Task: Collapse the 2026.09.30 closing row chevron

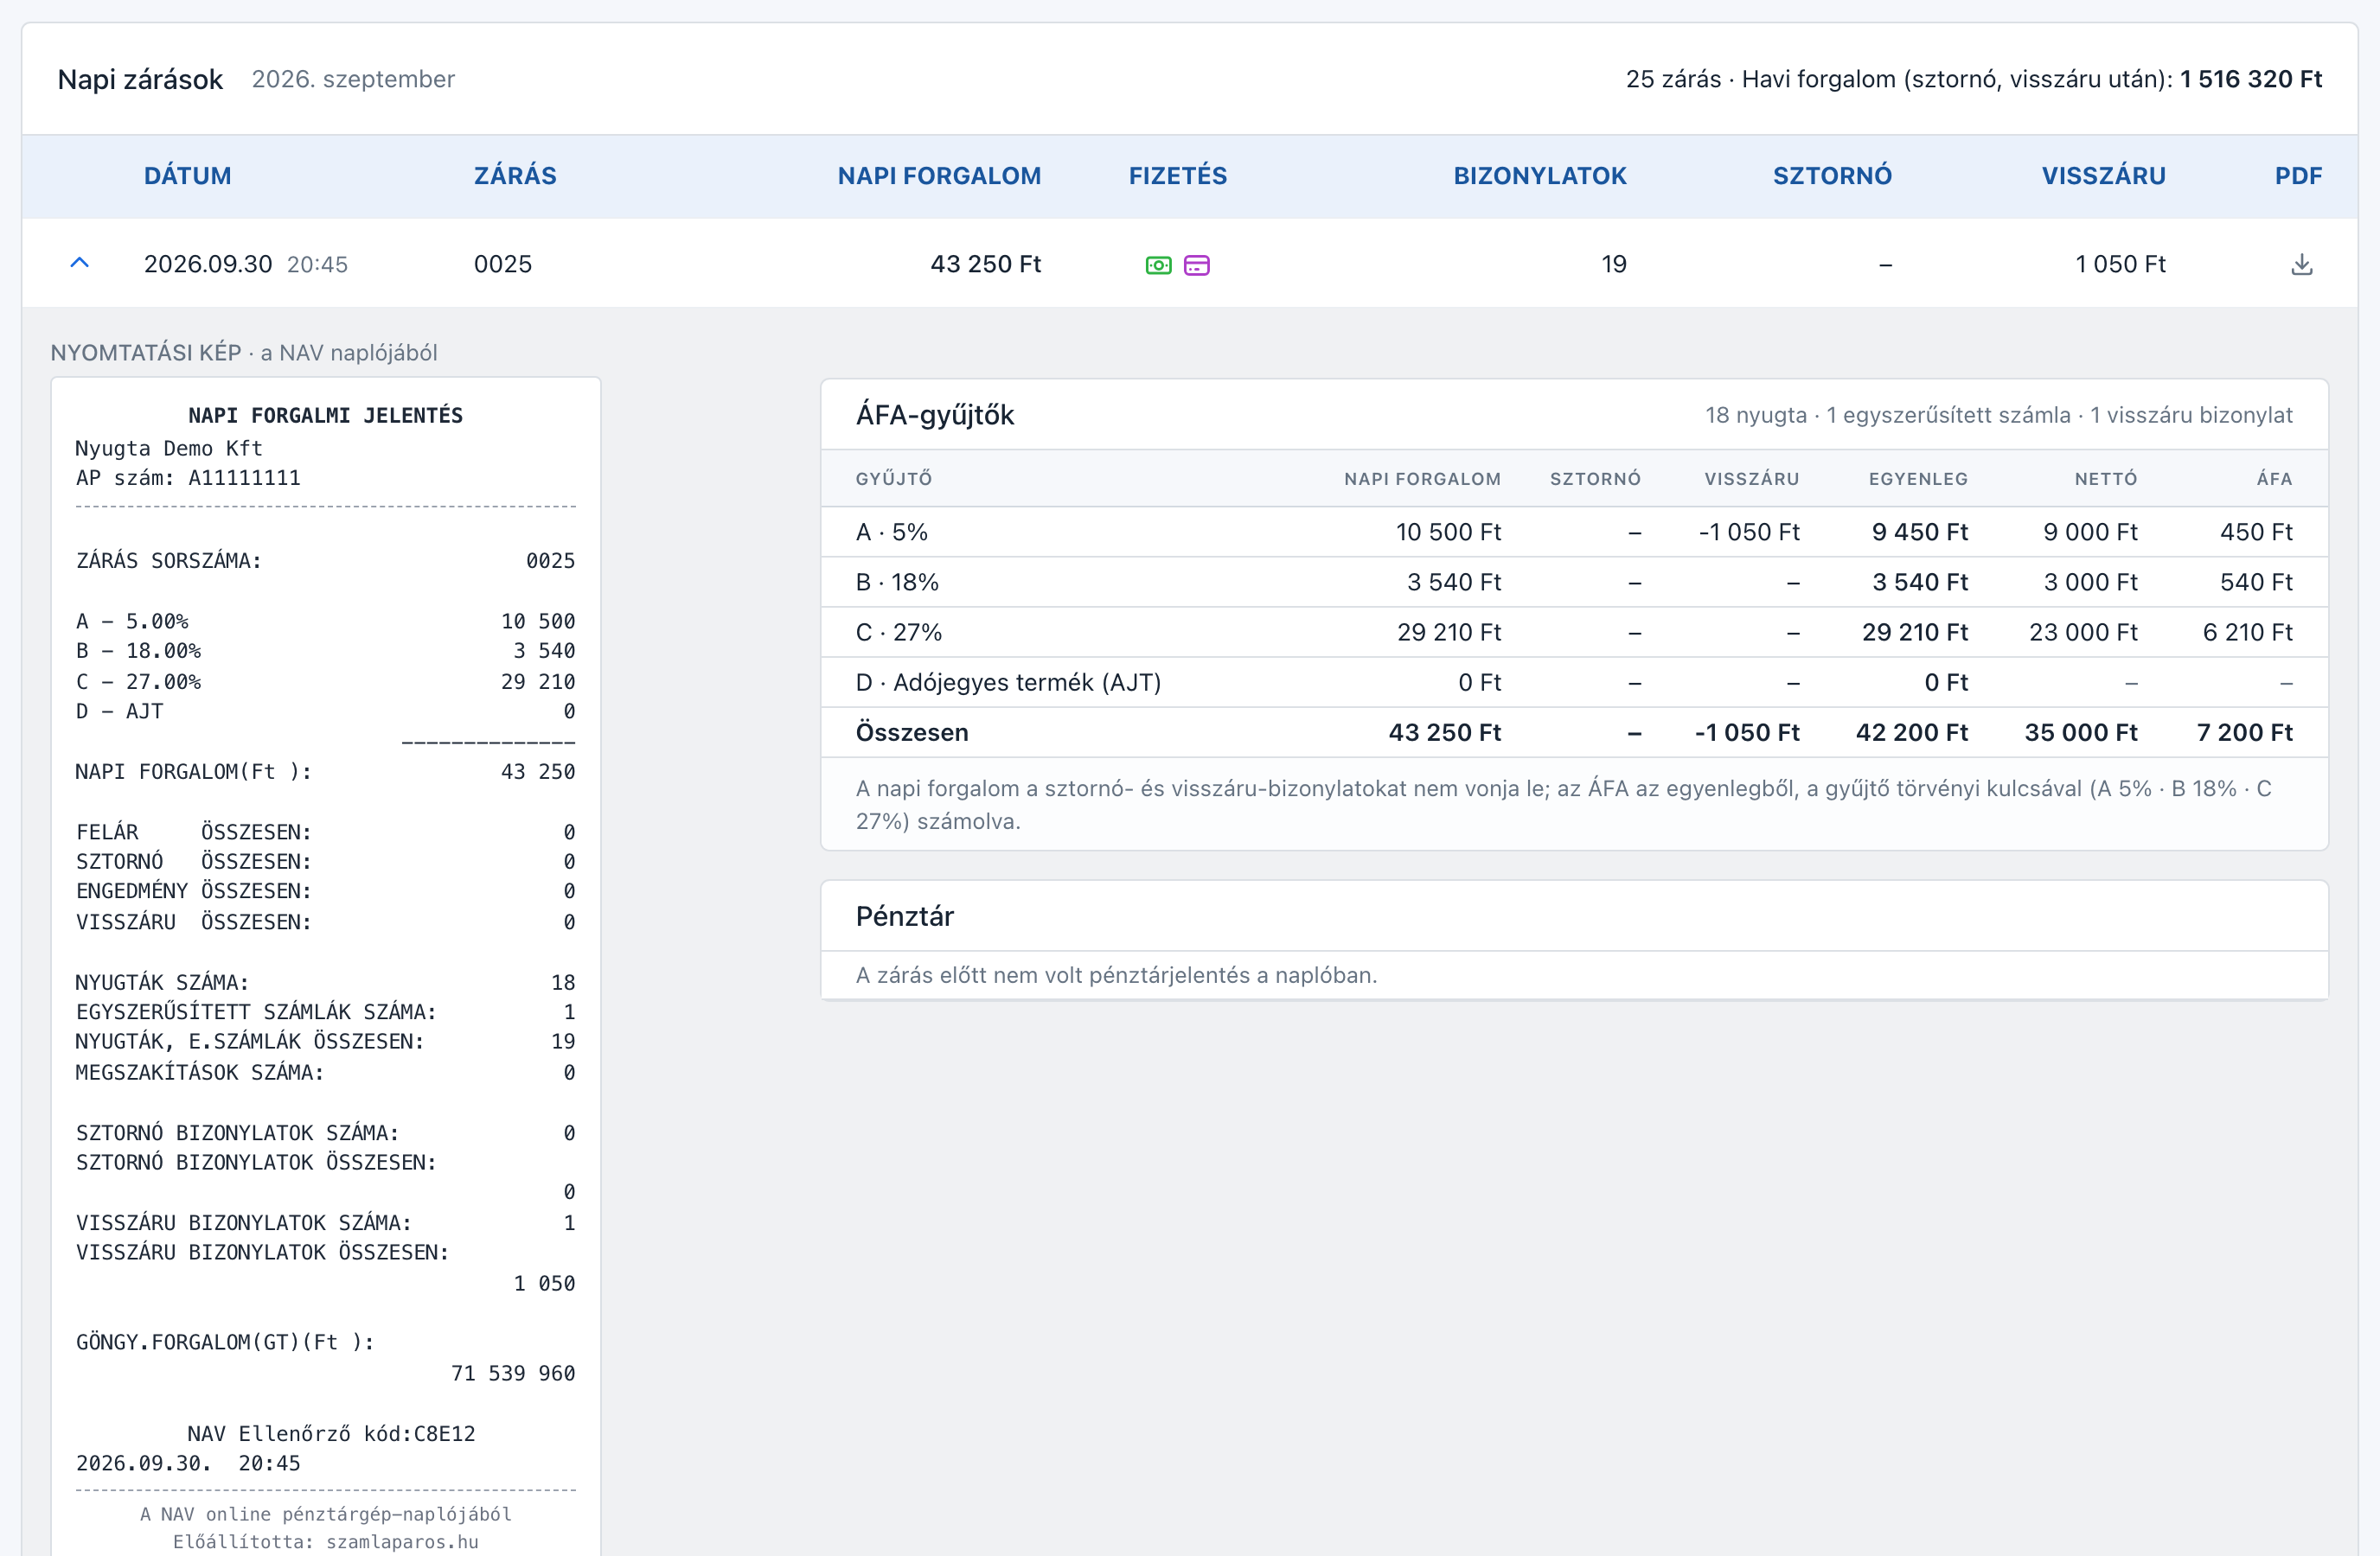Action: coord(80,263)
